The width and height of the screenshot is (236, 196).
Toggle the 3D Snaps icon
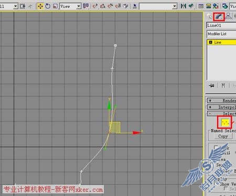coord(95,6)
